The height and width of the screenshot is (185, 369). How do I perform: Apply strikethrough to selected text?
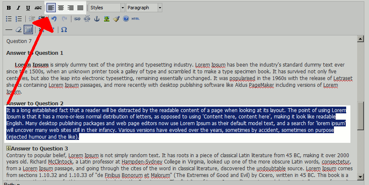point(38,8)
